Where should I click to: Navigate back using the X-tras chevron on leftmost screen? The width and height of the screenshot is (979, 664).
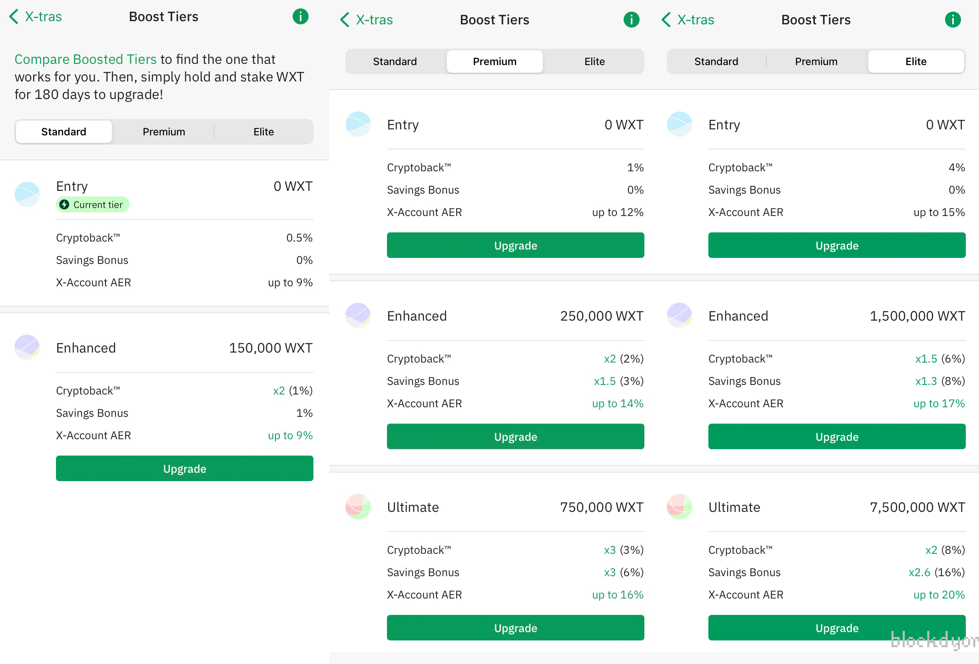point(13,16)
